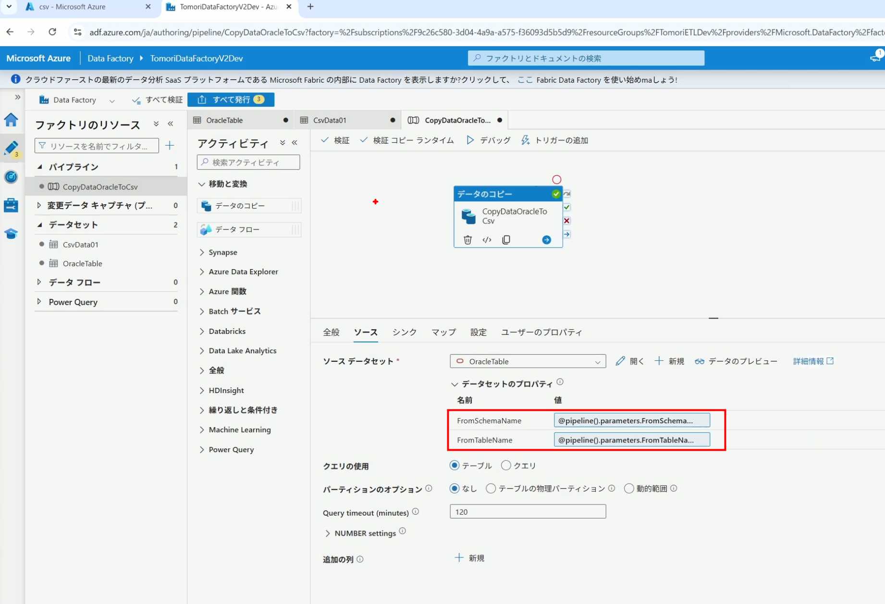The height and width of the screenshot is (604, 885).
Task: Click the Learning center graduation cap icon
Action: [11, 234]
